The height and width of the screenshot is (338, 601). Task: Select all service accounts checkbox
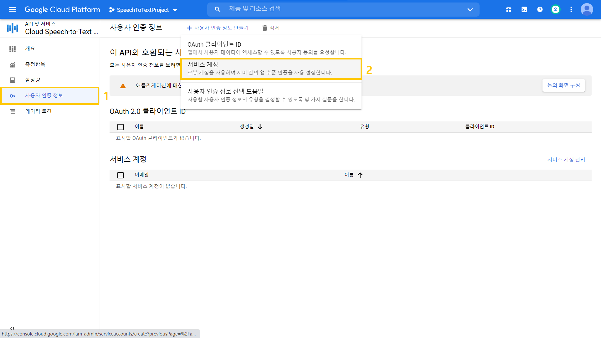[121, 175]
